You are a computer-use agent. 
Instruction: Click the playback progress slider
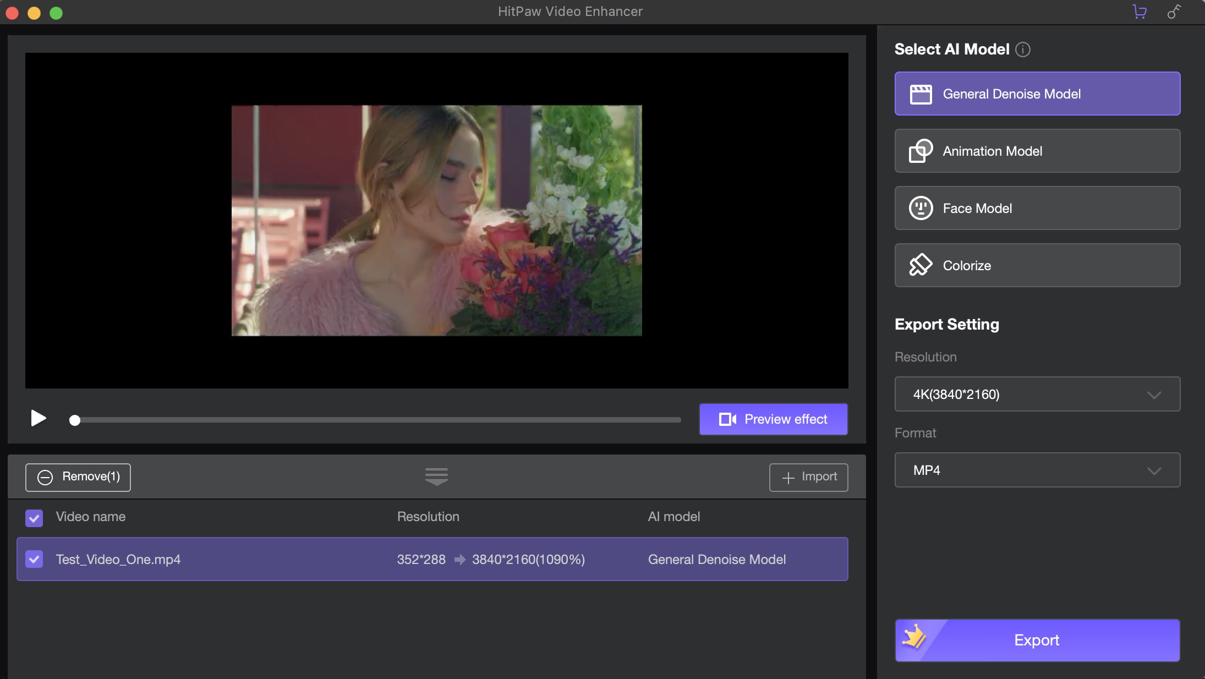tap(375, 420)
